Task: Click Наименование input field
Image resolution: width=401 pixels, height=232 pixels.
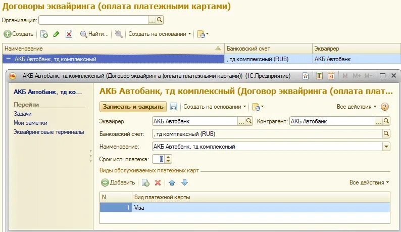Action: 267,147
